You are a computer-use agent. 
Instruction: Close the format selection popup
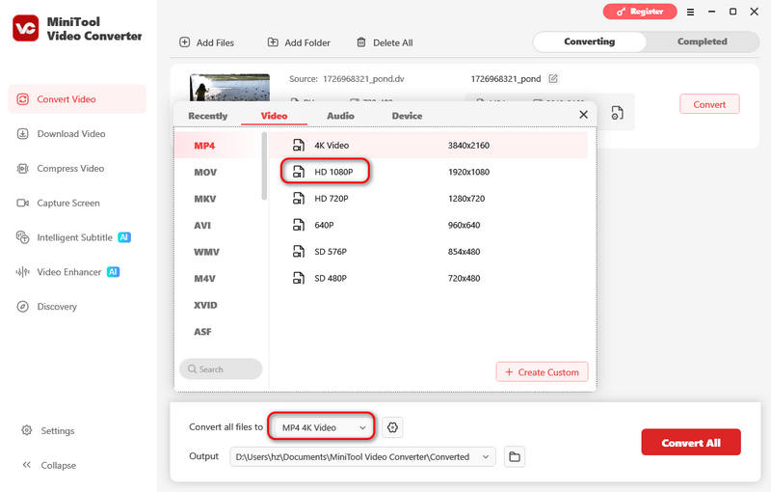click(x=584, y=115)
